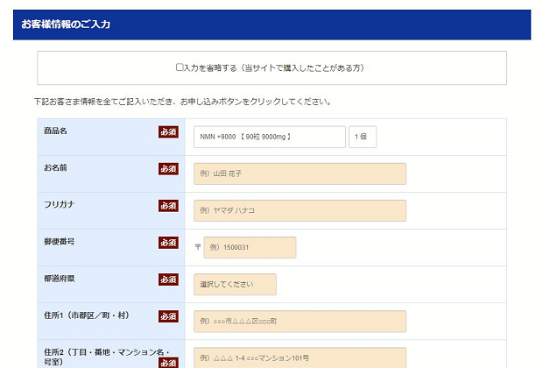Viewport: 543px width, 368px height.
Task: Click the 必須 badge beside お名前
Action: 168,169
